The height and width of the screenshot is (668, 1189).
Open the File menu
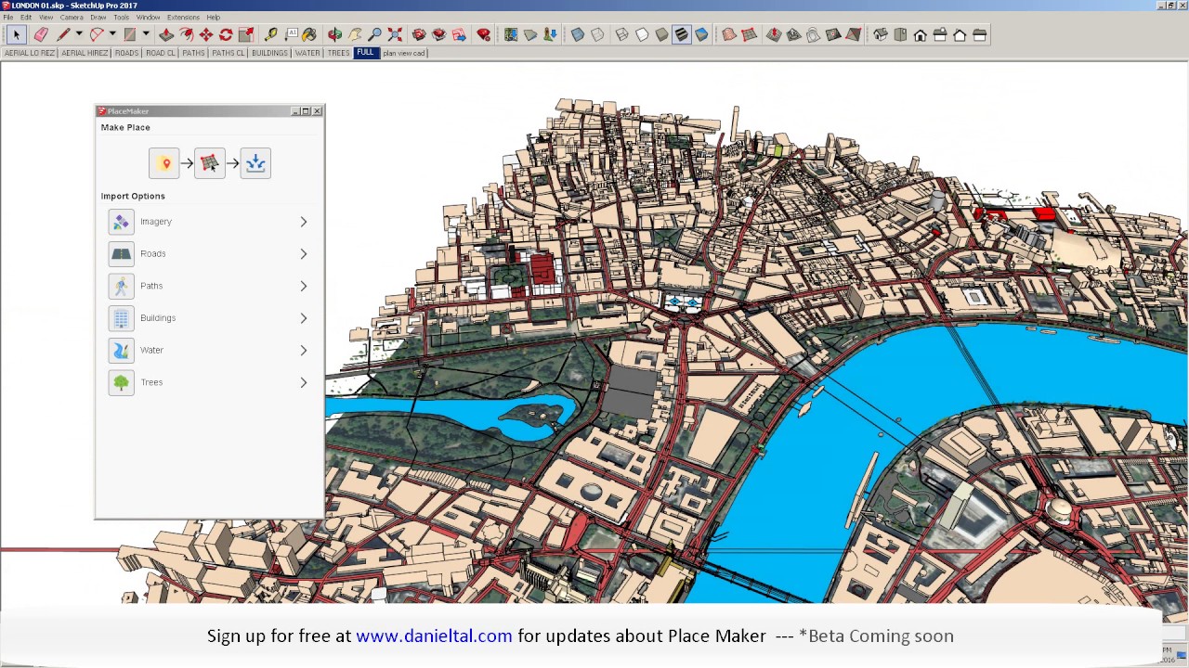(8, 17)
